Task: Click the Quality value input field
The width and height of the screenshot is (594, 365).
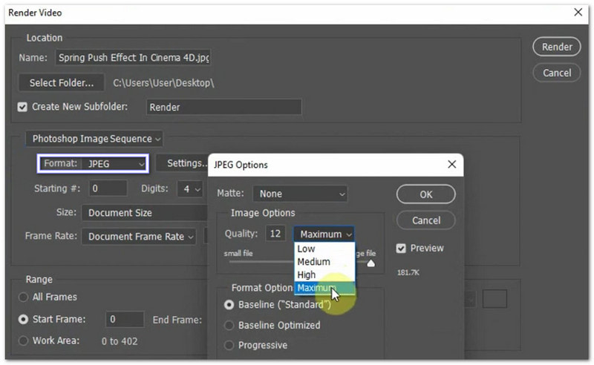Action: (275, 234)
